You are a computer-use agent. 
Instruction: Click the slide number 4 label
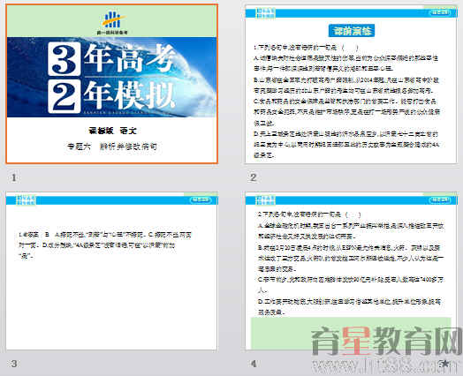(x=253, y=364)
